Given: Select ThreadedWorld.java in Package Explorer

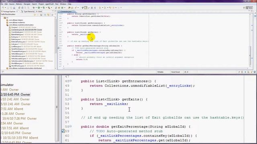Looking at the screenshot, I should (27, 51).
